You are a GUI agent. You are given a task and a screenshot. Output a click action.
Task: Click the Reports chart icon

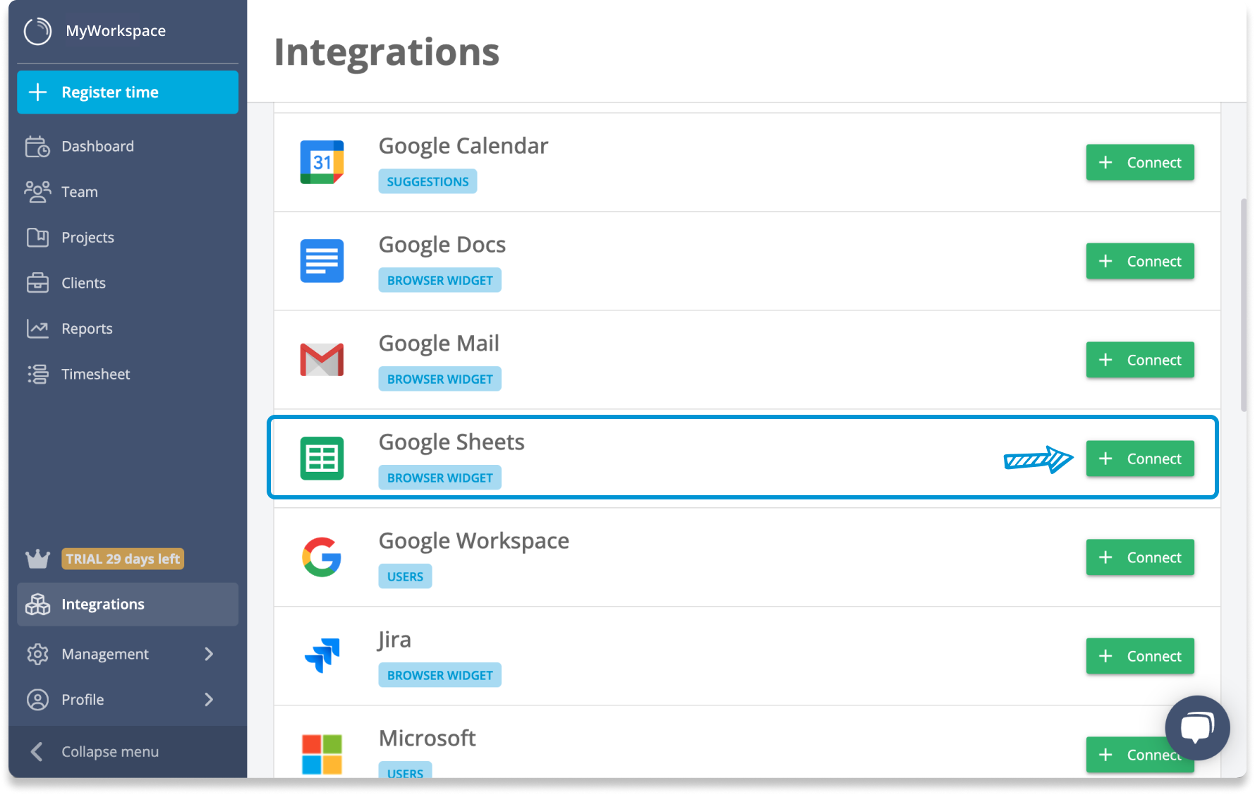(x=37, y=328)
